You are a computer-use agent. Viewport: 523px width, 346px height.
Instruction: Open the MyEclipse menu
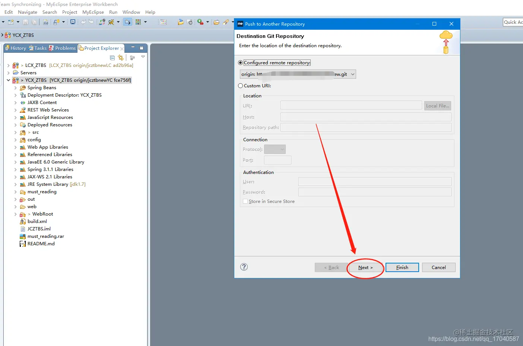(93, 12)
